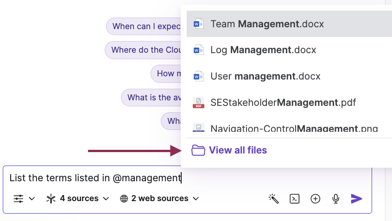Choose Log Management.docx file suggestion
This screenshot has height=221, width=392.
tap(289, 50)
